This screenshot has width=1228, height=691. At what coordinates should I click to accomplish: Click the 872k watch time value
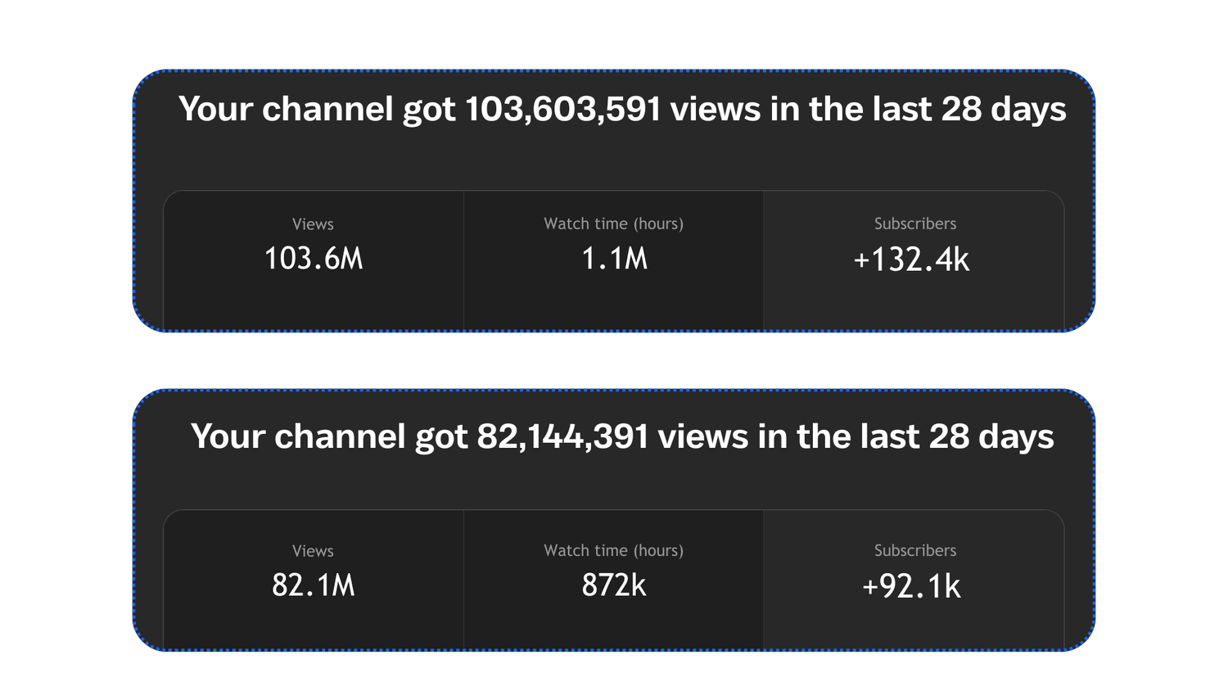(614, 585)
